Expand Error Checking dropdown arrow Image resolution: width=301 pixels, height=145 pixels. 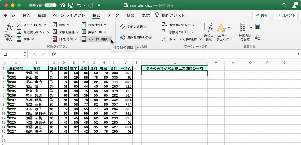(x=229, y=27)
